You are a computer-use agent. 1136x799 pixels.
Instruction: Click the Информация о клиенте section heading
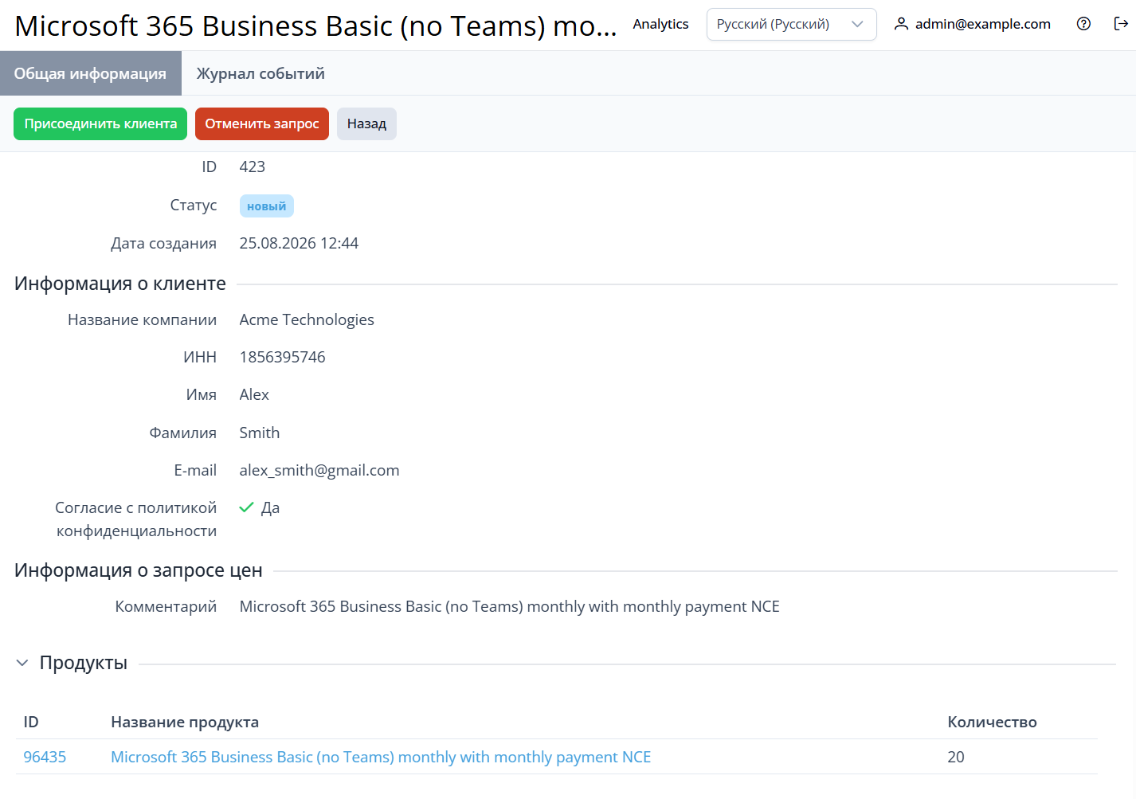(120, 284)
